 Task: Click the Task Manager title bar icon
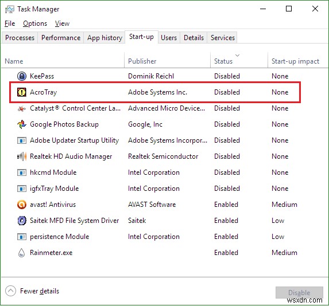10,9
